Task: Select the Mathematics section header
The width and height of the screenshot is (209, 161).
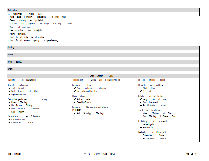Action: click(x=103, y=10)
